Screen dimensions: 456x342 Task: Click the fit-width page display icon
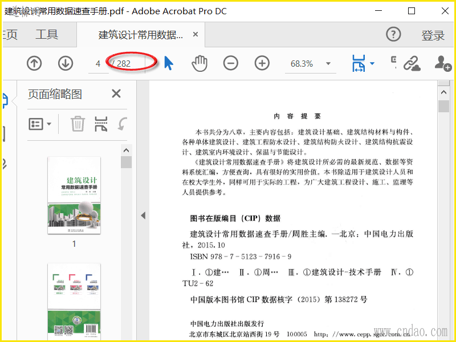(x=359, y=63)
